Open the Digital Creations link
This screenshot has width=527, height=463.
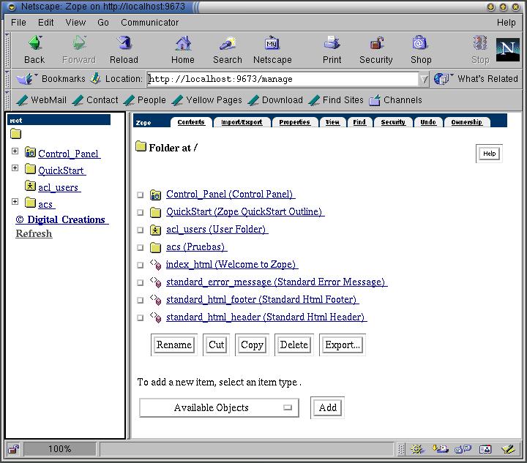[x=62, y=219]
